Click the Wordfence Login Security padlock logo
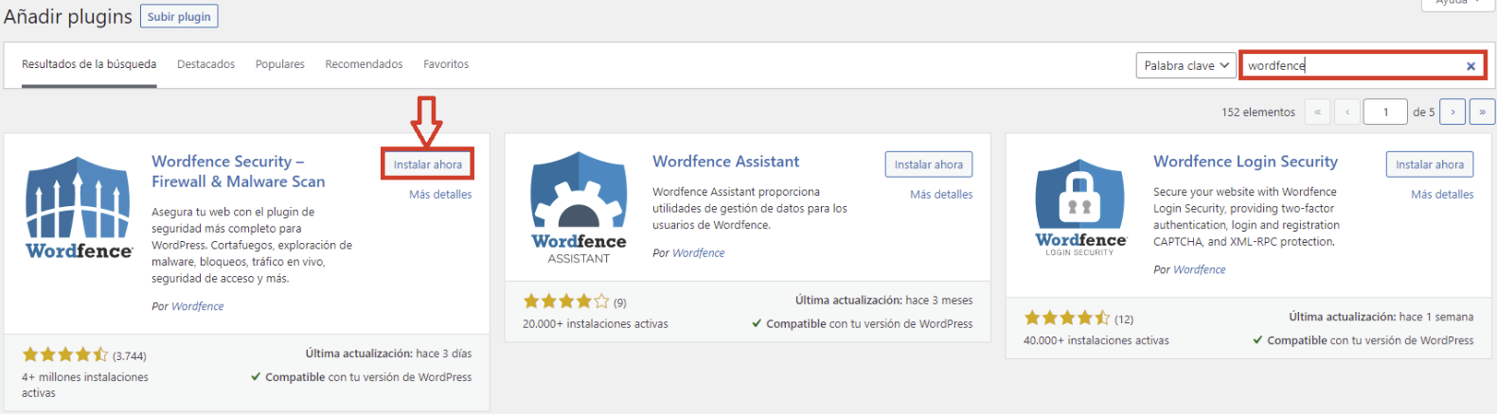Screen dimensions: 1497x414 1080,208
